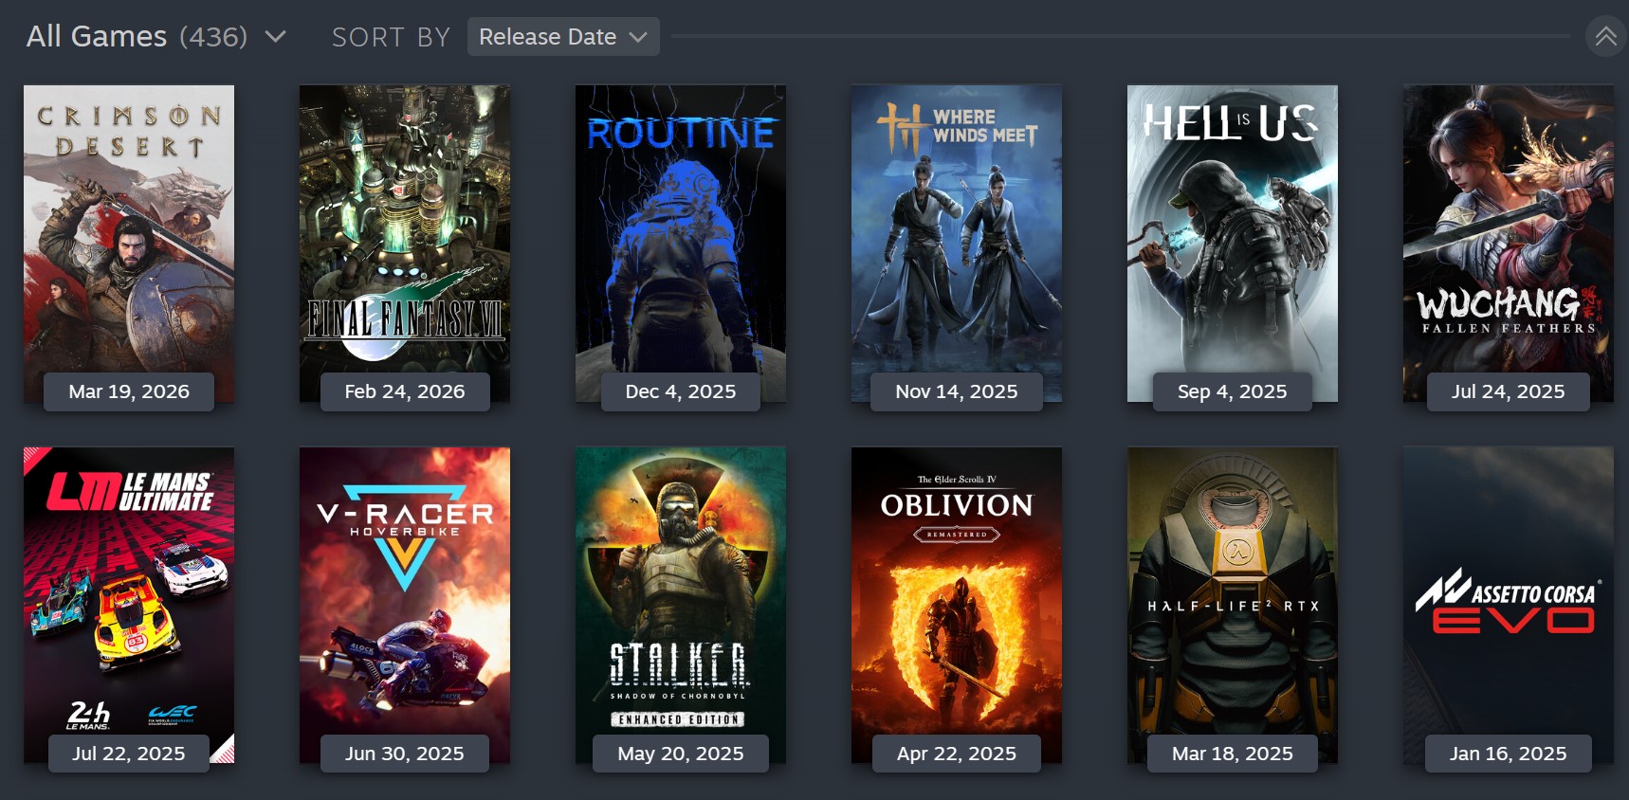Click the scroll-to-top double chevron icon
Screen dimensions: 1629x800
1605,37
